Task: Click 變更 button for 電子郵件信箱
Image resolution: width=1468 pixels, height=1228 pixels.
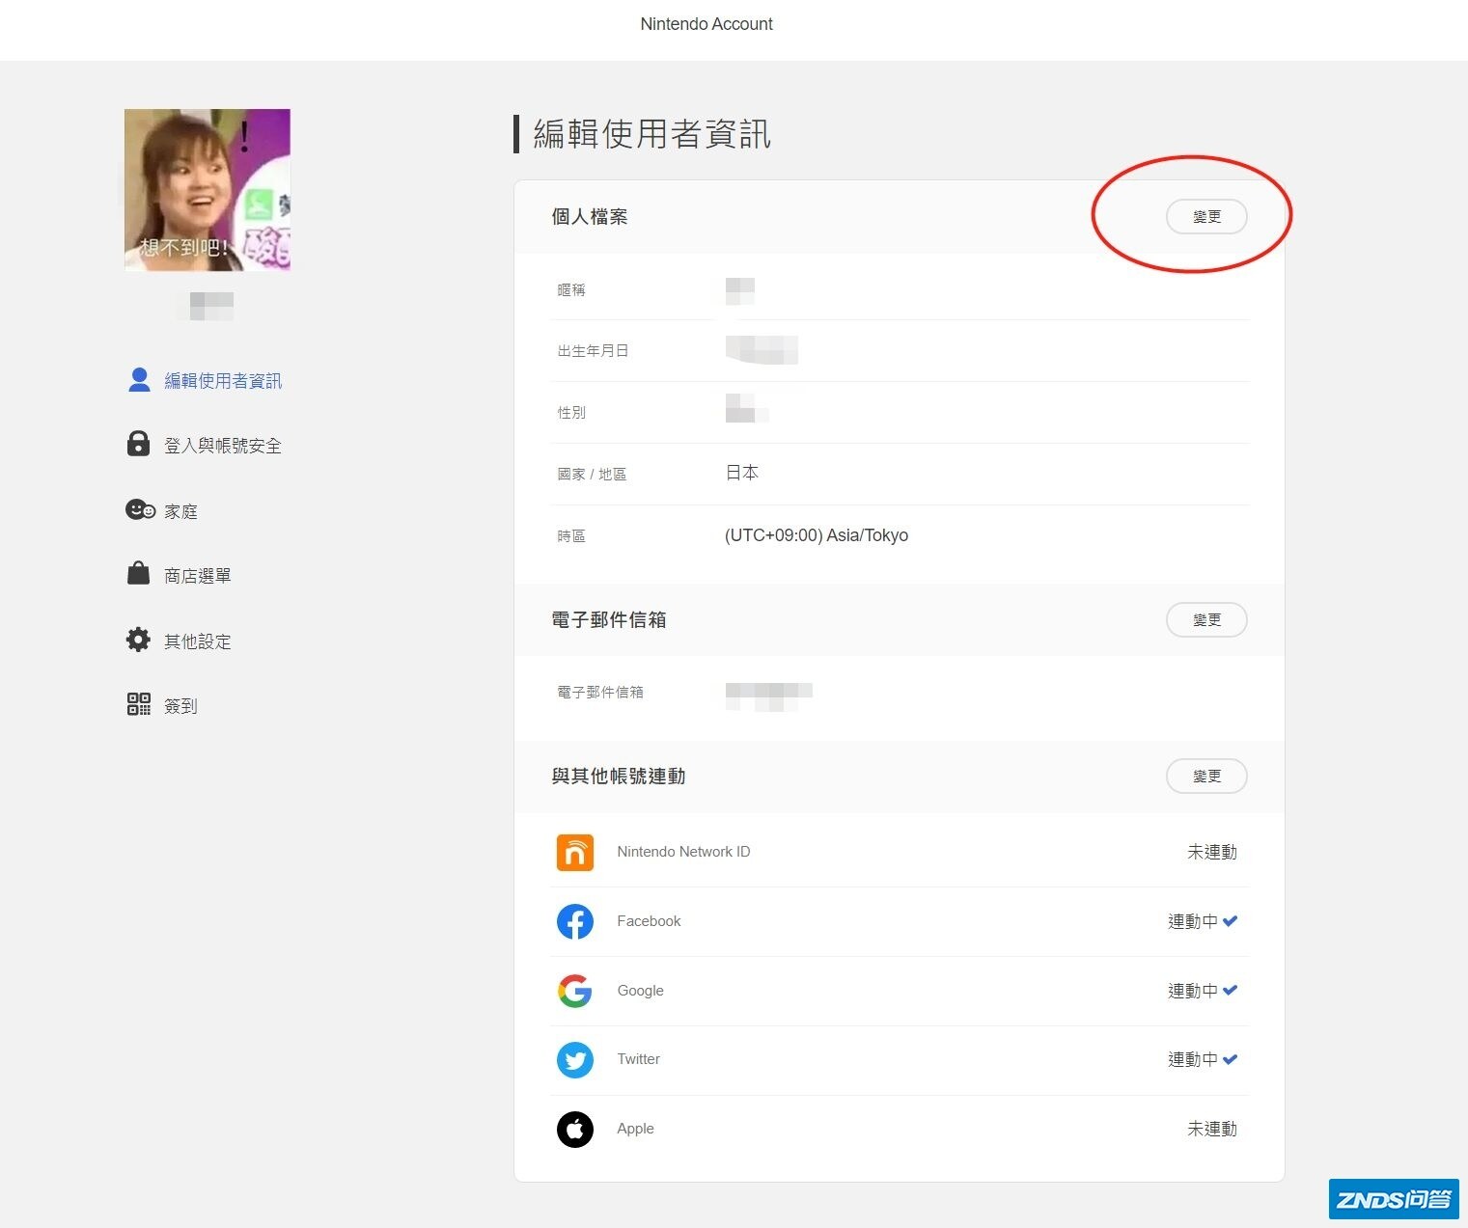Action: 1206,620
